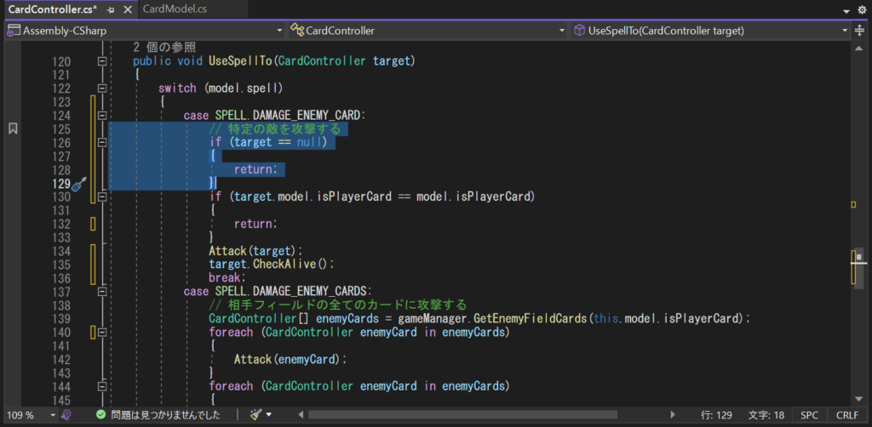Collapse the foreach block at line 144

102,386
